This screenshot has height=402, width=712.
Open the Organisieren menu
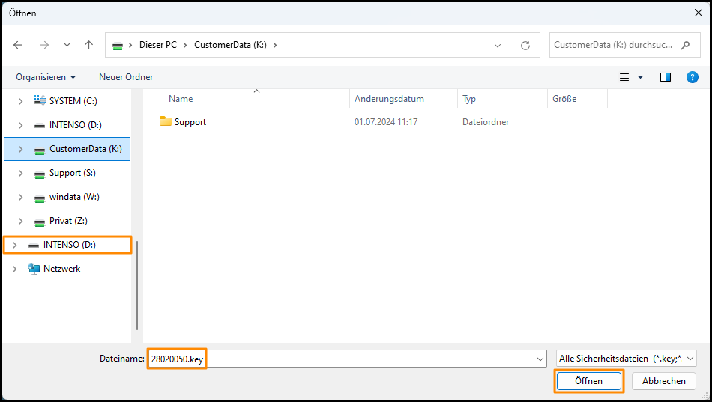pyautogui.click(x=46, y=77)
